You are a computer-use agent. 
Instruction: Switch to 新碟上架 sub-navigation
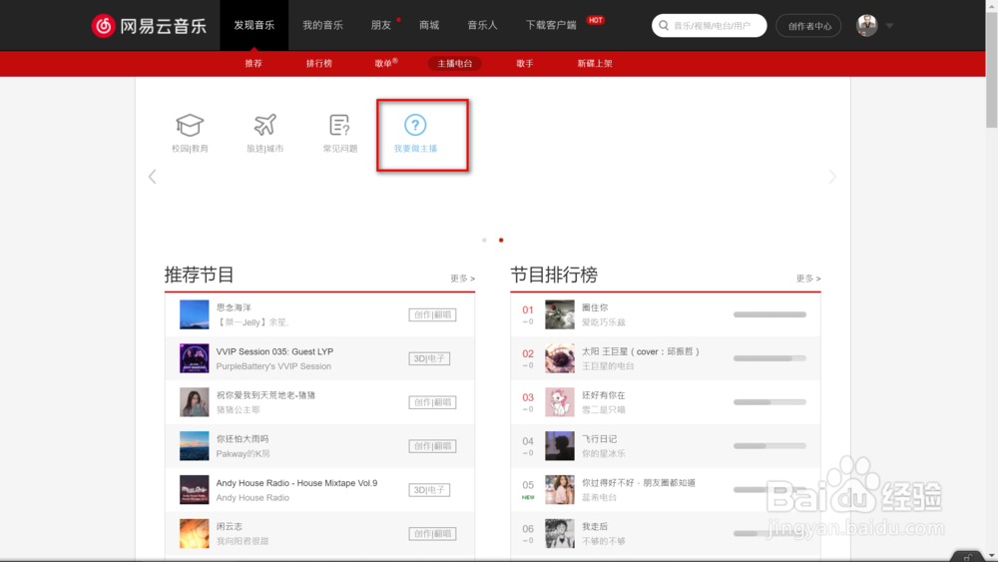595,64
